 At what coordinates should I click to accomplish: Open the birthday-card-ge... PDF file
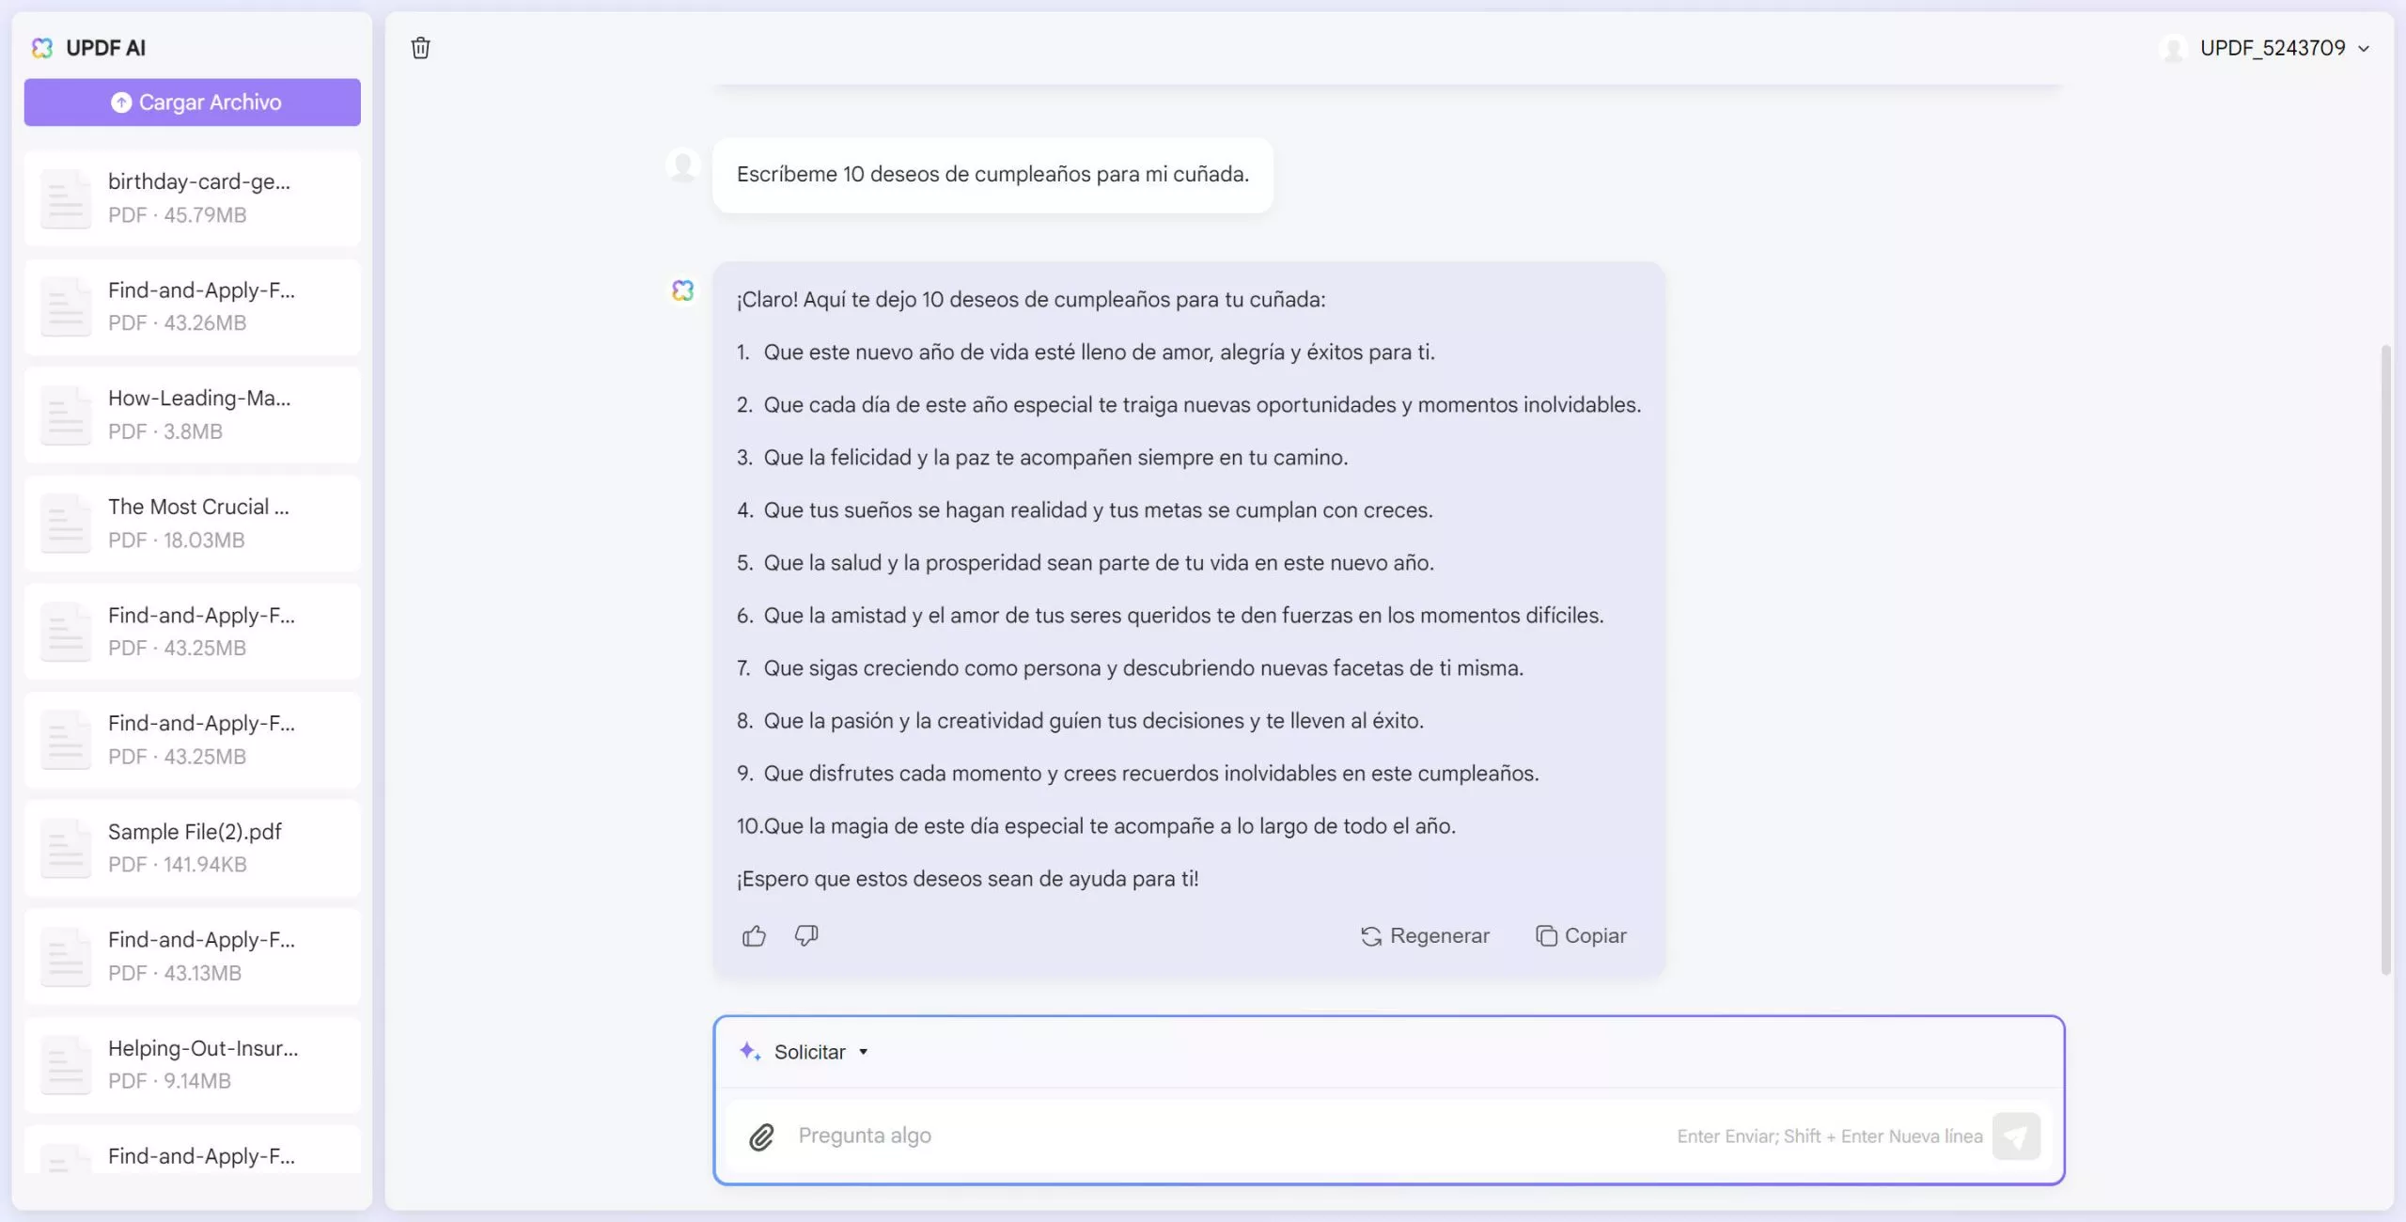[x=193, y=198]
